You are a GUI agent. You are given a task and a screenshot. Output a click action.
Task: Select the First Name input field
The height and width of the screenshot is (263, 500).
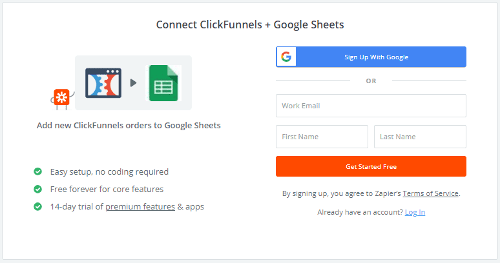pos(322,137)
